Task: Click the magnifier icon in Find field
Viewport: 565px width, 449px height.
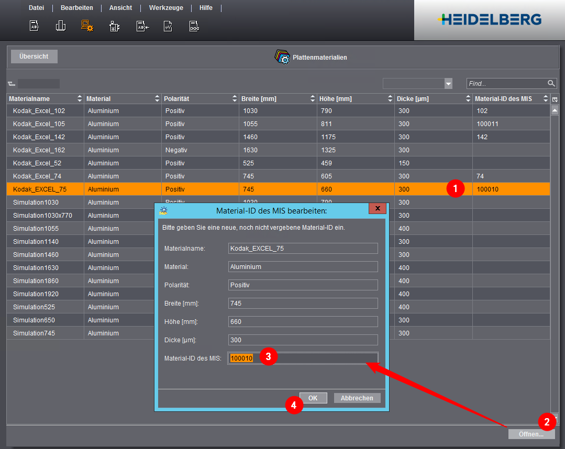Action: (551, 84)
